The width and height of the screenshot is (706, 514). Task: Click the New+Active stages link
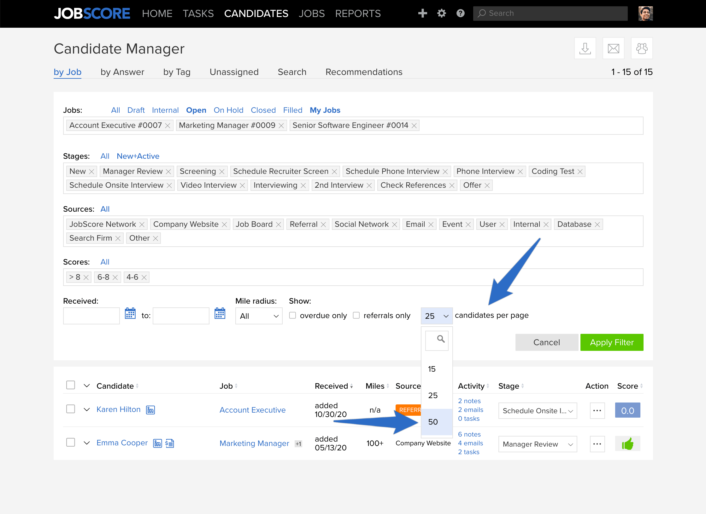click(x=138, y=156)
